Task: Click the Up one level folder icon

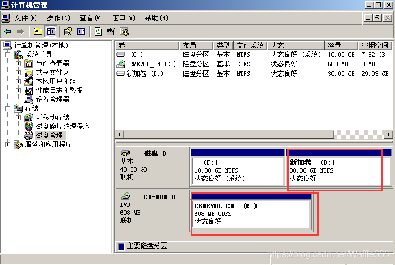Action: [x=38, y=32]
